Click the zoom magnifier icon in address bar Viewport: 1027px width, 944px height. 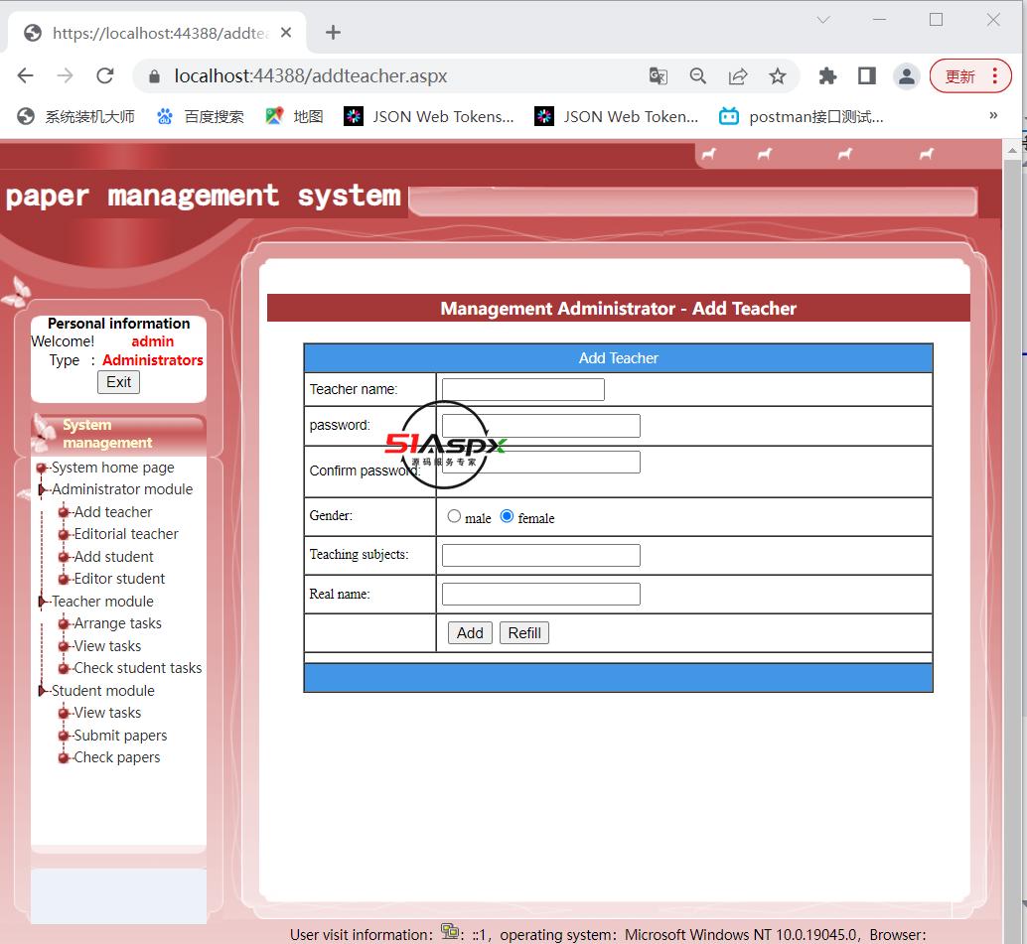pos(698,76)
